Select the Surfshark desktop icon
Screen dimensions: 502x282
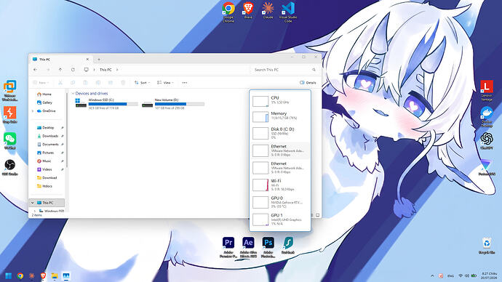(x=288, y=246)
